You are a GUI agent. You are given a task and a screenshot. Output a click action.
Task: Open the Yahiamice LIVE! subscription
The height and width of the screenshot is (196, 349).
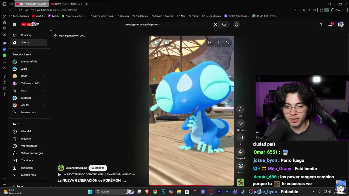(29, 83)
